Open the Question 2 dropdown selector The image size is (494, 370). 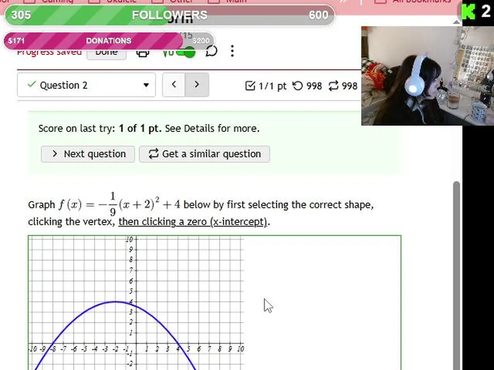point(86,85)
